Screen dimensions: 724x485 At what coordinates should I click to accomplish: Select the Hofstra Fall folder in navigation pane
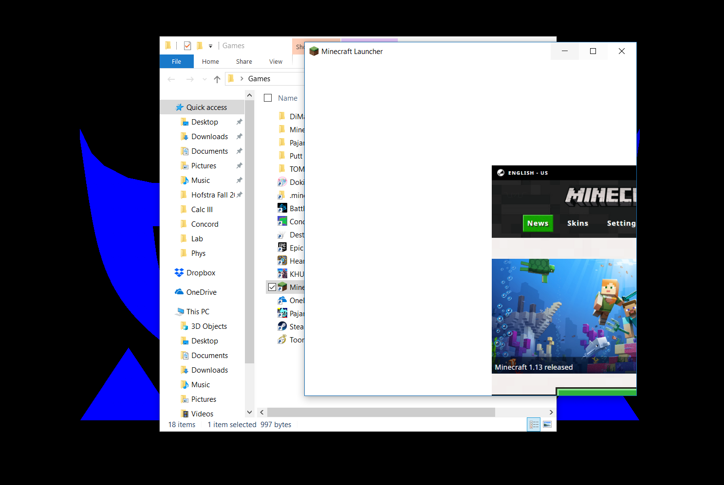pyautogui.click(x=213, y=195)
